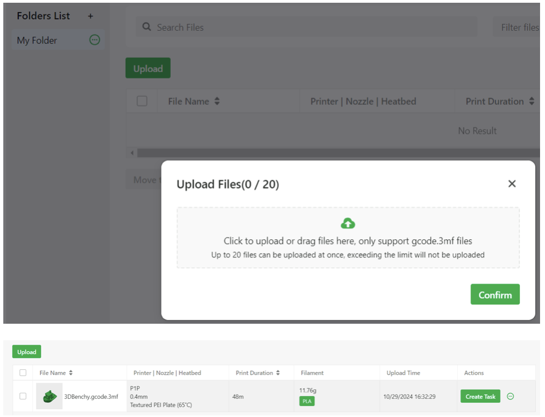Click the small green Upload button
The width and height of the screenshot is (545, 417).
click(x=26, y=352)
